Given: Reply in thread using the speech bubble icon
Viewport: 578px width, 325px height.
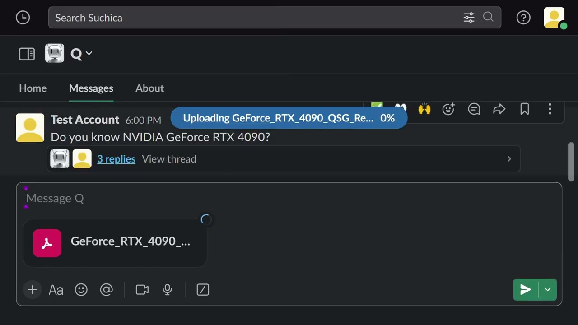Looking at the screenshot, I should pos(474,109).
